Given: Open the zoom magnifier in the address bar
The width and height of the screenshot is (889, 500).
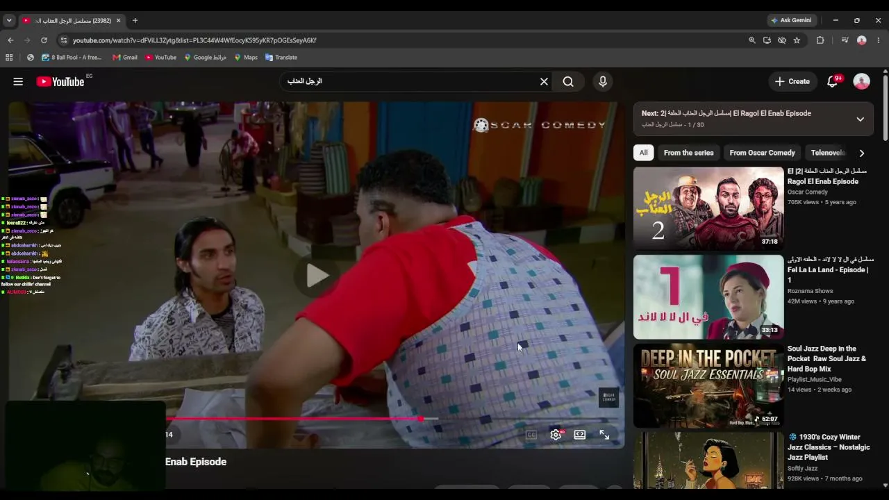Looking at the screenshot, I should [x=751, y=40].
